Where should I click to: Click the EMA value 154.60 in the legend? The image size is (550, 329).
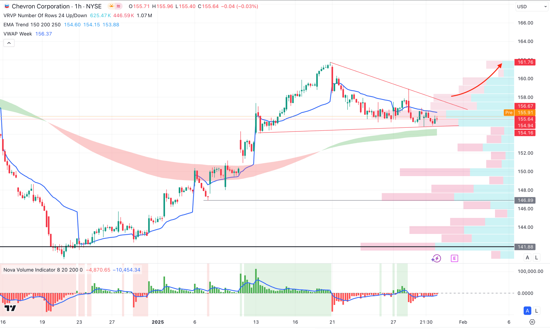tap(72, 25)
